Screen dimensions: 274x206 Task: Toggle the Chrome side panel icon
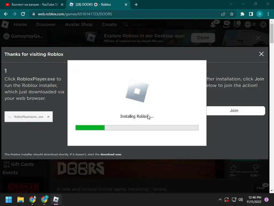tap(251, 14)
